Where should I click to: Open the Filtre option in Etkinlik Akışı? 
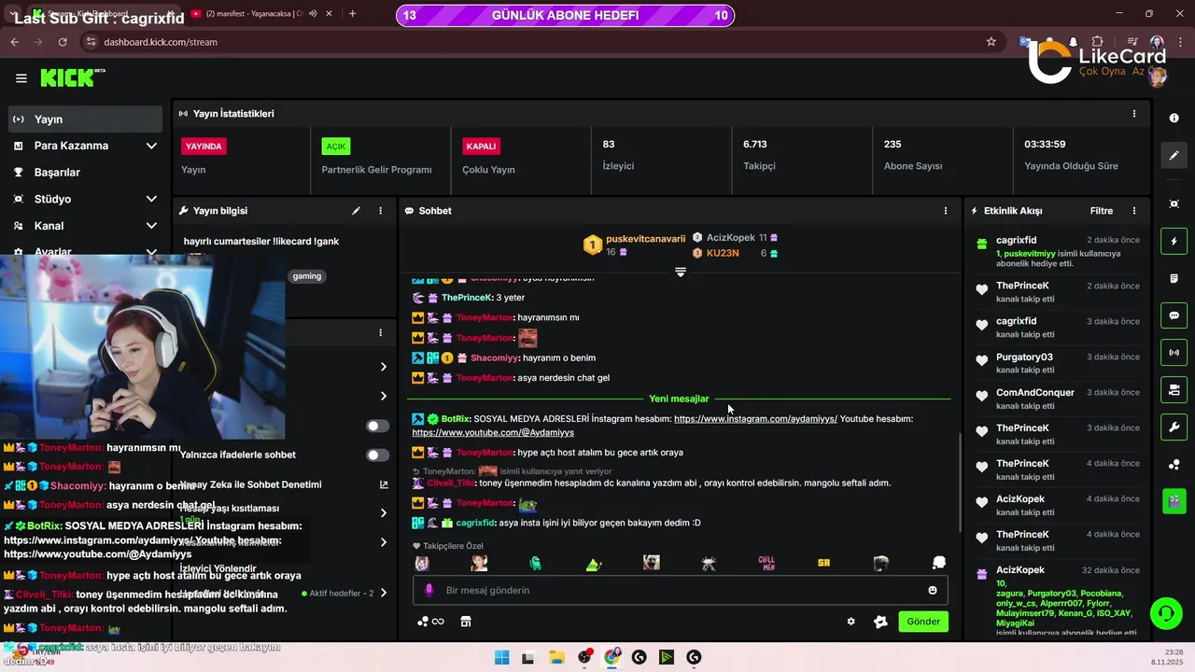1102,211
